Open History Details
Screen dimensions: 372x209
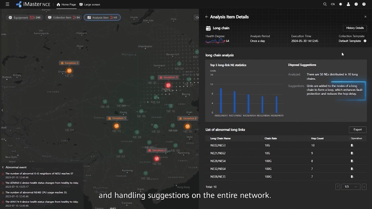pyautogui.click(x=355, y=28)
